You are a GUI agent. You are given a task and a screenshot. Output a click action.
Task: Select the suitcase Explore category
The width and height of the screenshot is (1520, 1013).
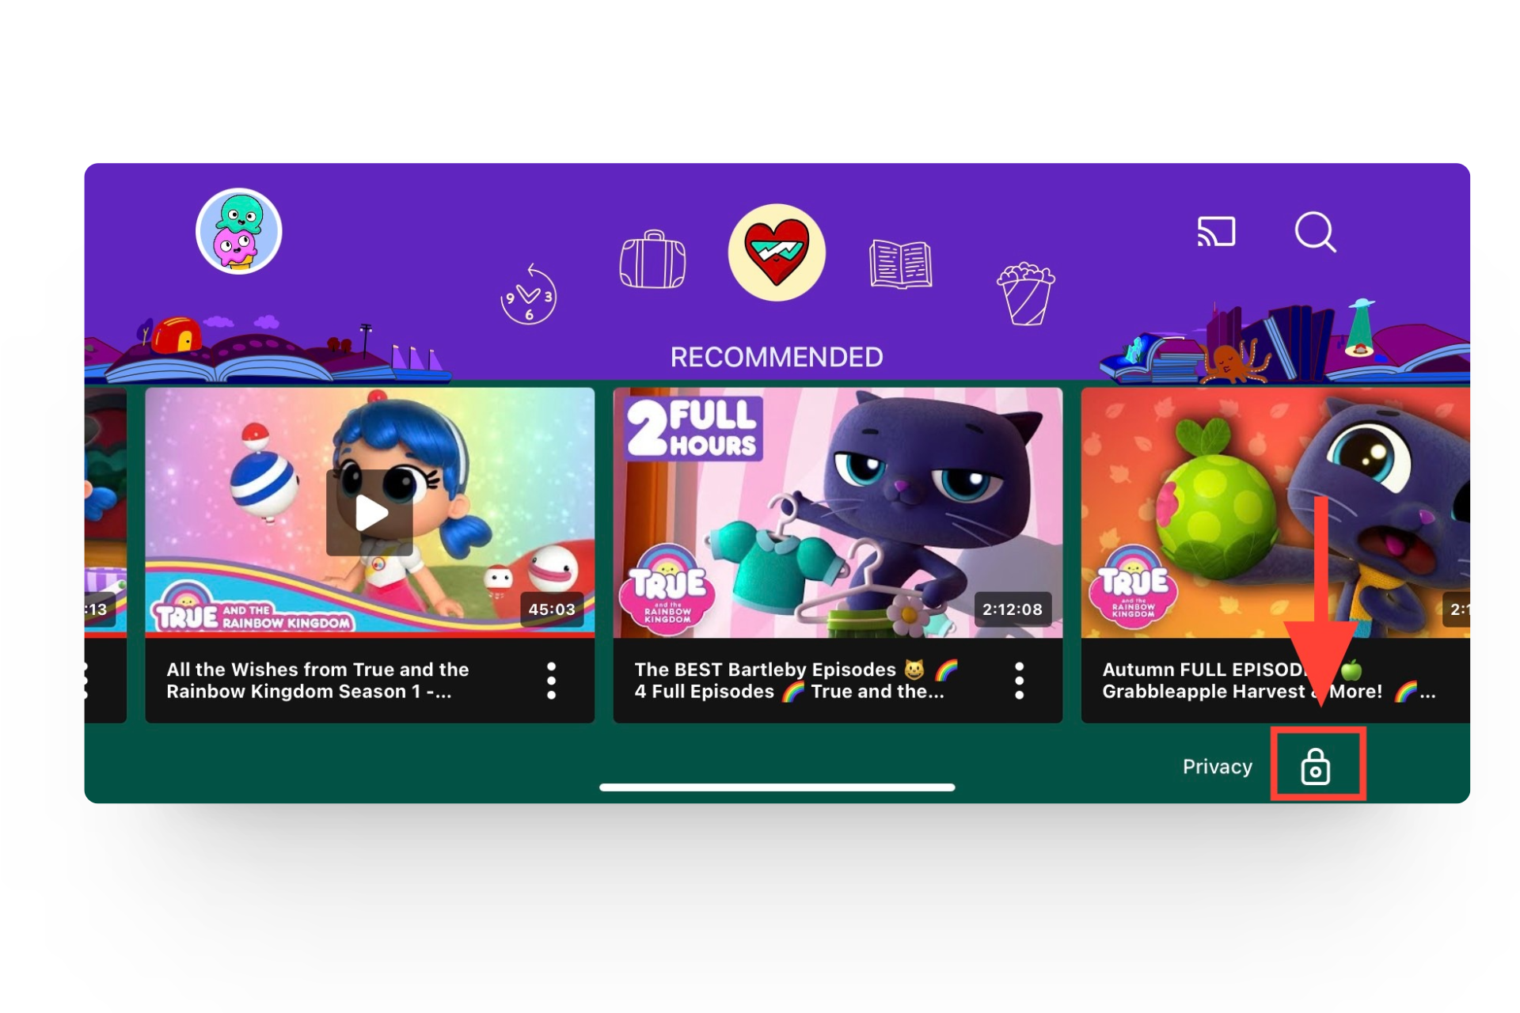tap(652, 260)
